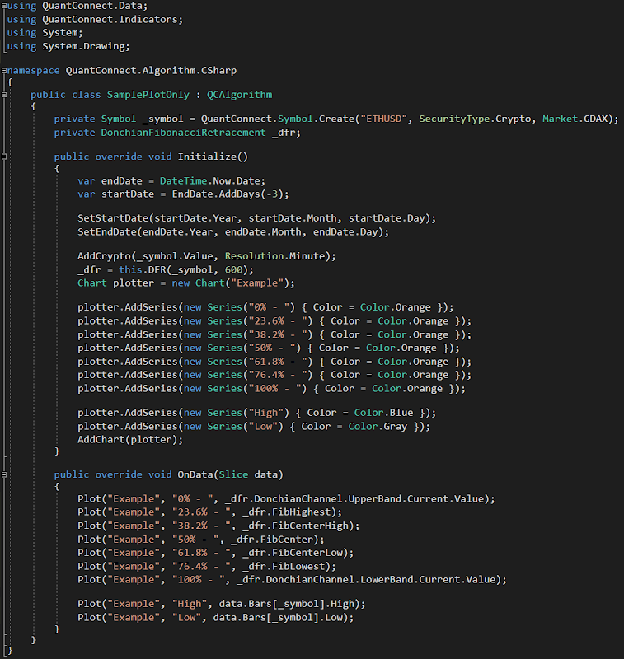Click data.Bars[_symbol].High expression

click(286, 604)
